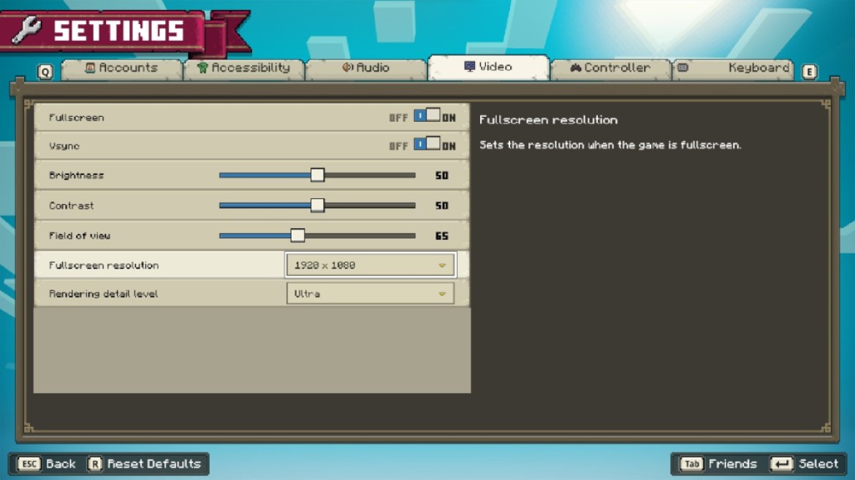The image size is (855, 480).
Task: Click the Brightness slider handle
Action: click(316, 174)
